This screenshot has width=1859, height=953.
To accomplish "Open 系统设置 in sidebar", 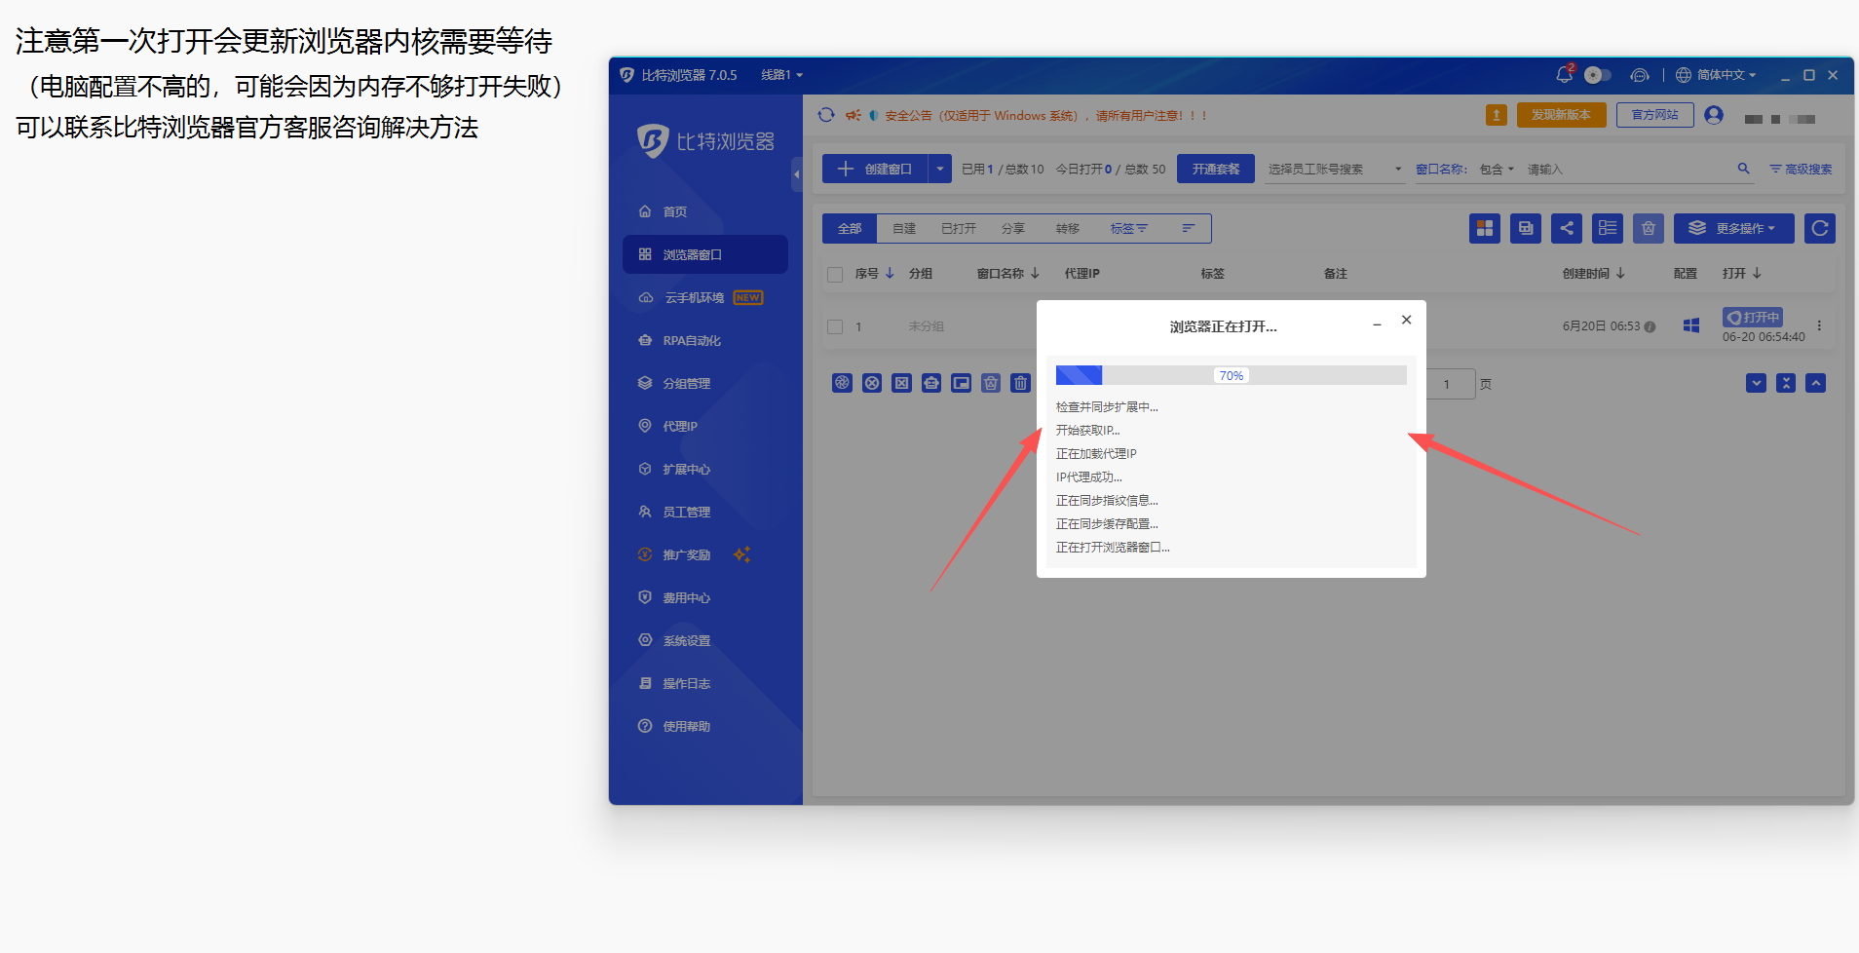I will tap(705, 640).
